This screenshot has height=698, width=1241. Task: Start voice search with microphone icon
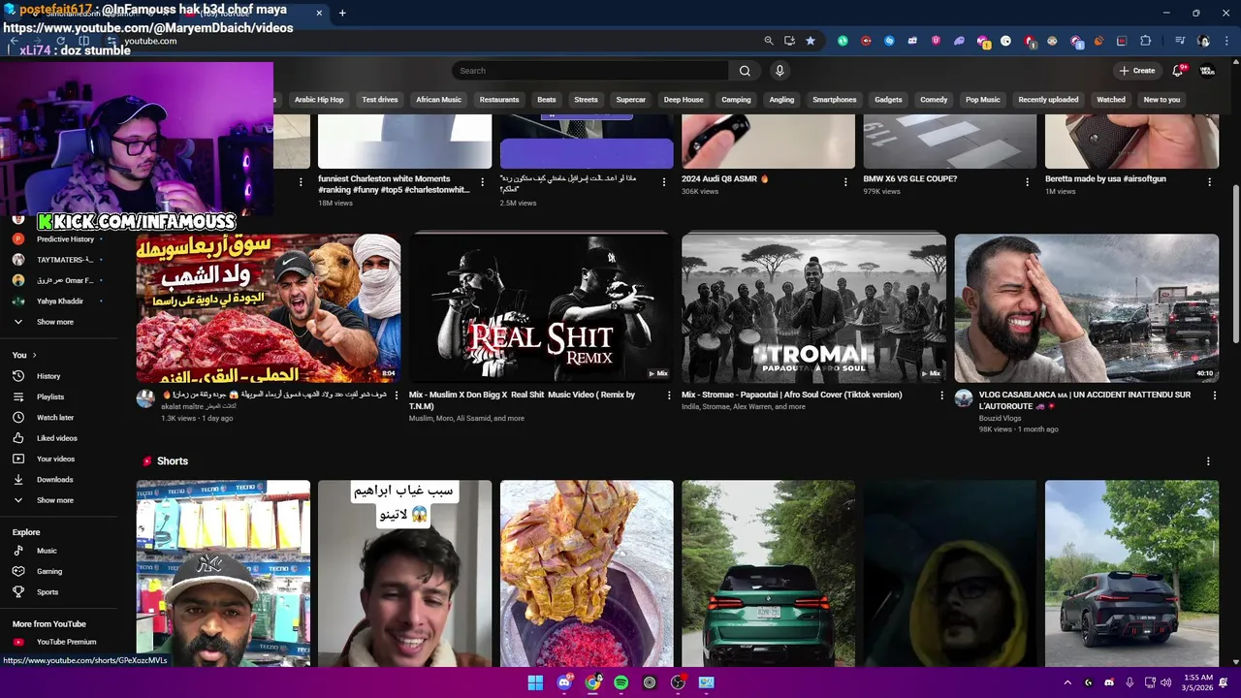click(x=780, y=71)
